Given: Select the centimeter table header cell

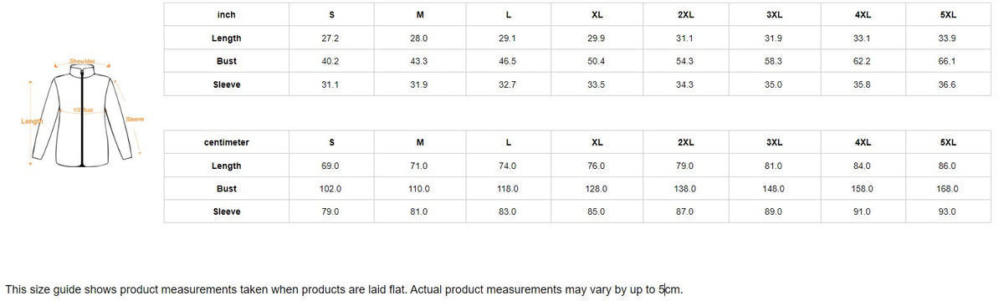Looking at the screenshot, I should 227,142.
